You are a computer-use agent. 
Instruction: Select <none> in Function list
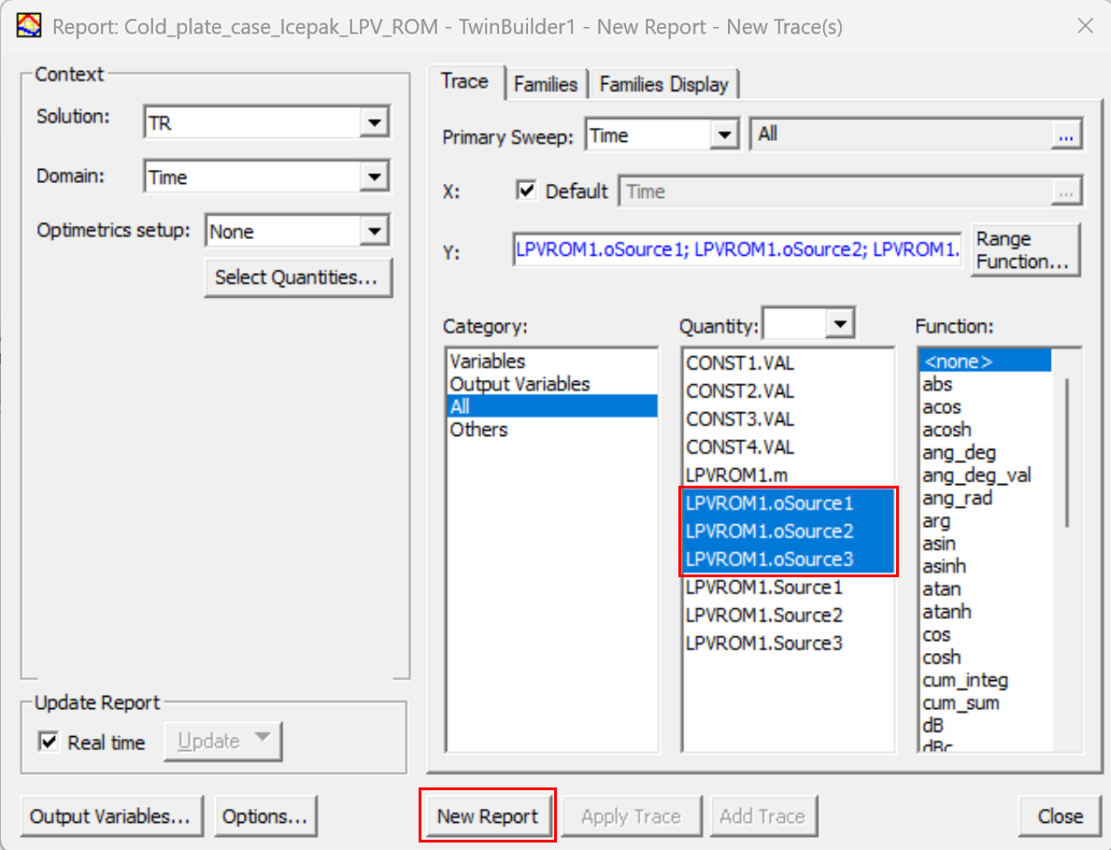(x=986, y=361)
